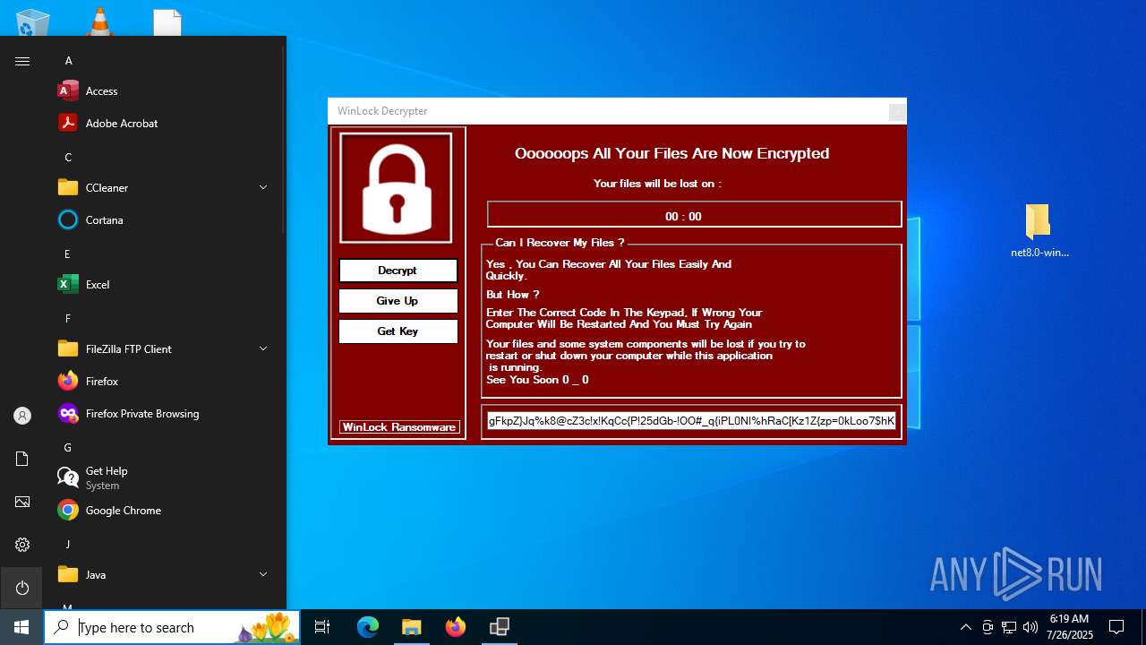Click the 'Can I Recover My Files ?' heading
Screen dimensions: 1146x645
tap(560, 243)
